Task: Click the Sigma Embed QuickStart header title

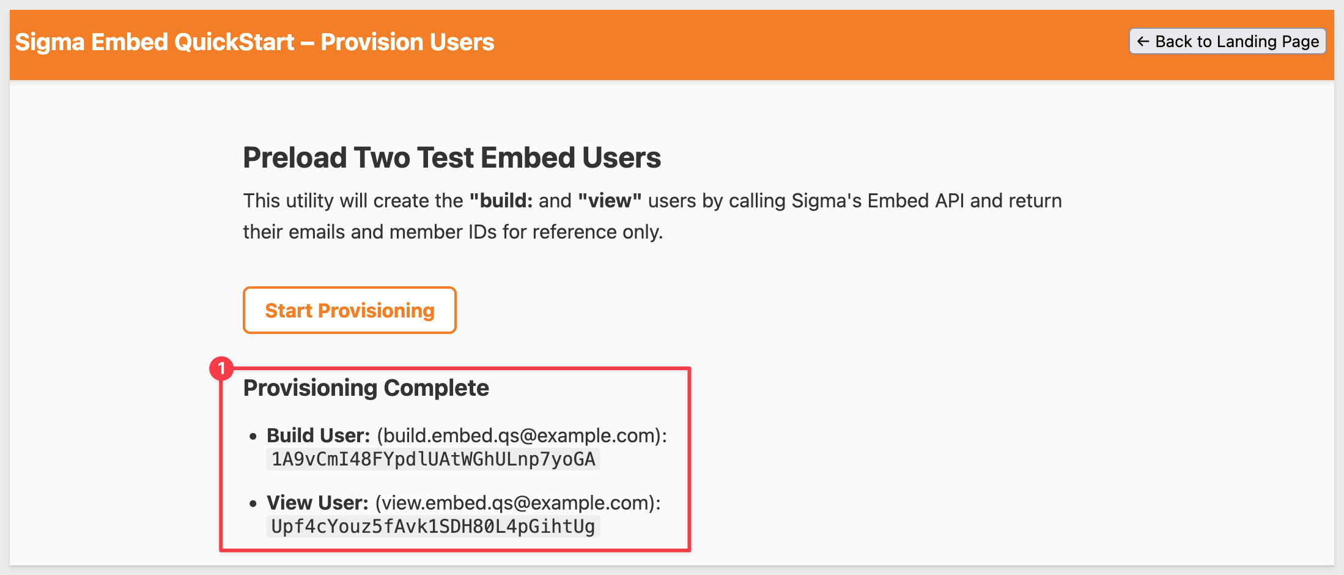Action: click(155, 42)
